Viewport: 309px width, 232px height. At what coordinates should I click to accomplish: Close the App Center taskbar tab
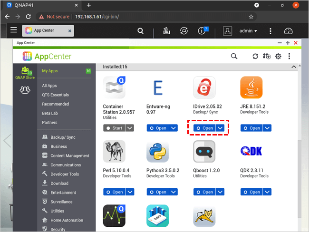click(x=69, y=31)
